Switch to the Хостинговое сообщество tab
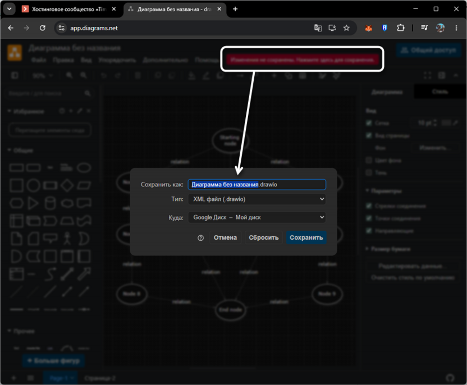 69,9
